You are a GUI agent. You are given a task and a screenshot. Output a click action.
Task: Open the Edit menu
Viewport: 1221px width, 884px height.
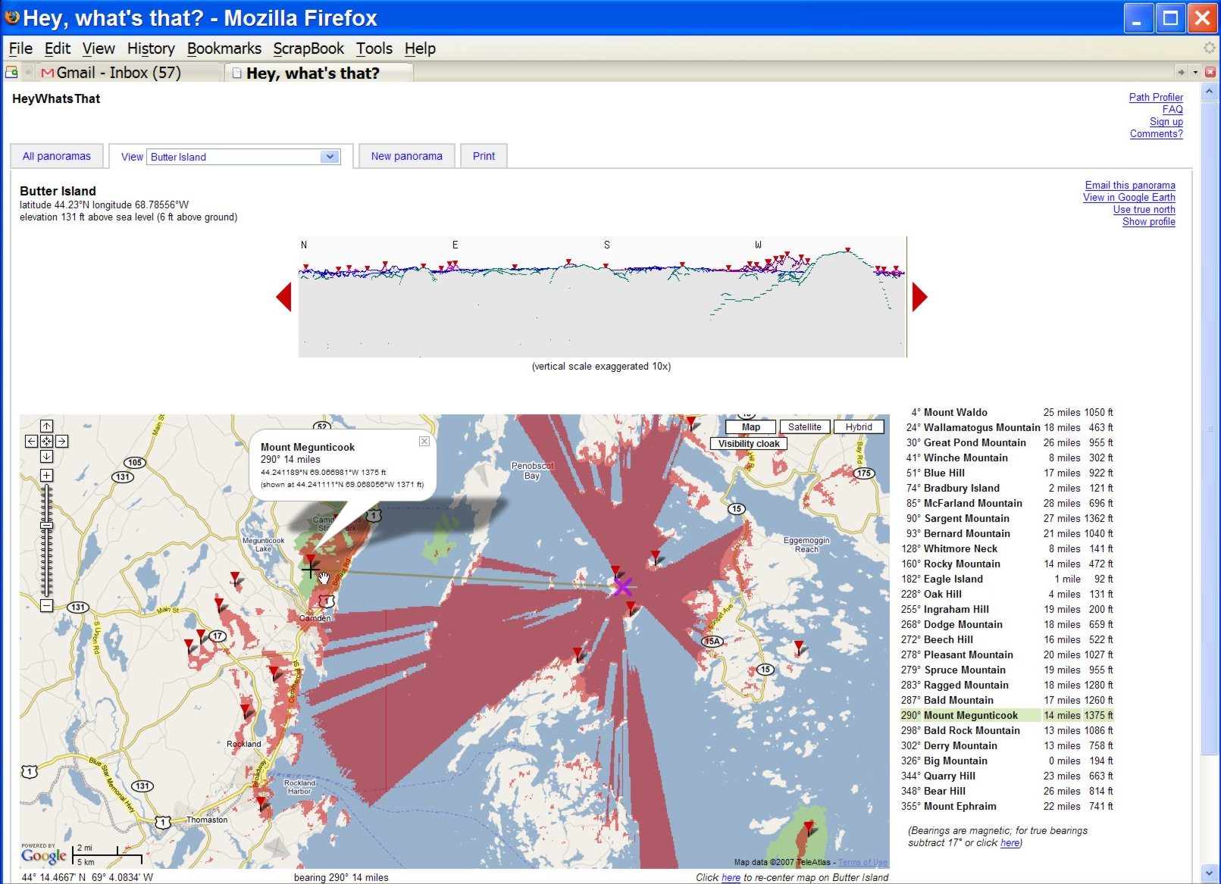click(58, 48)
